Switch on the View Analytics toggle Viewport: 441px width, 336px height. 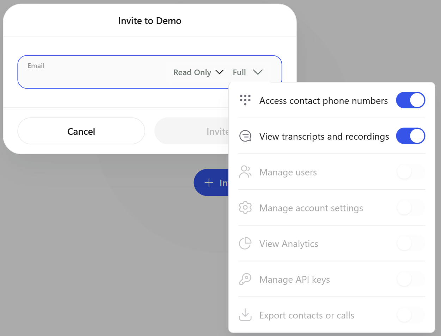click(411, 244)
